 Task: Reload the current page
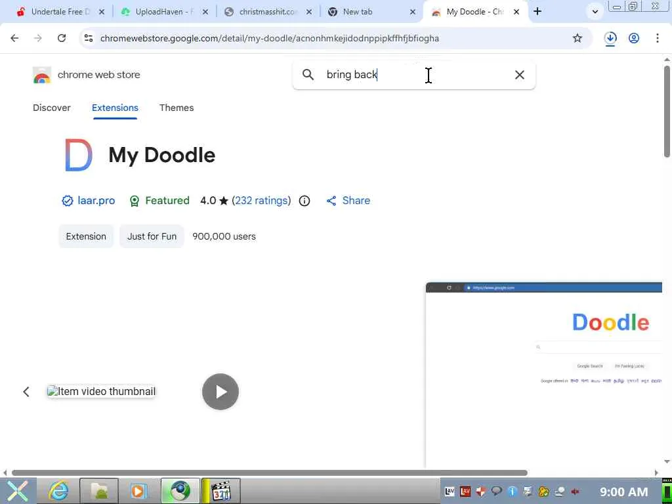pos(62,38)
